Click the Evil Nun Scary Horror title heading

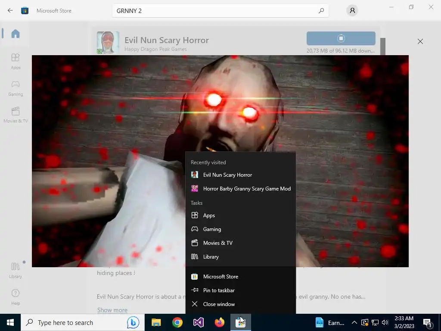[x=167, y=40]
